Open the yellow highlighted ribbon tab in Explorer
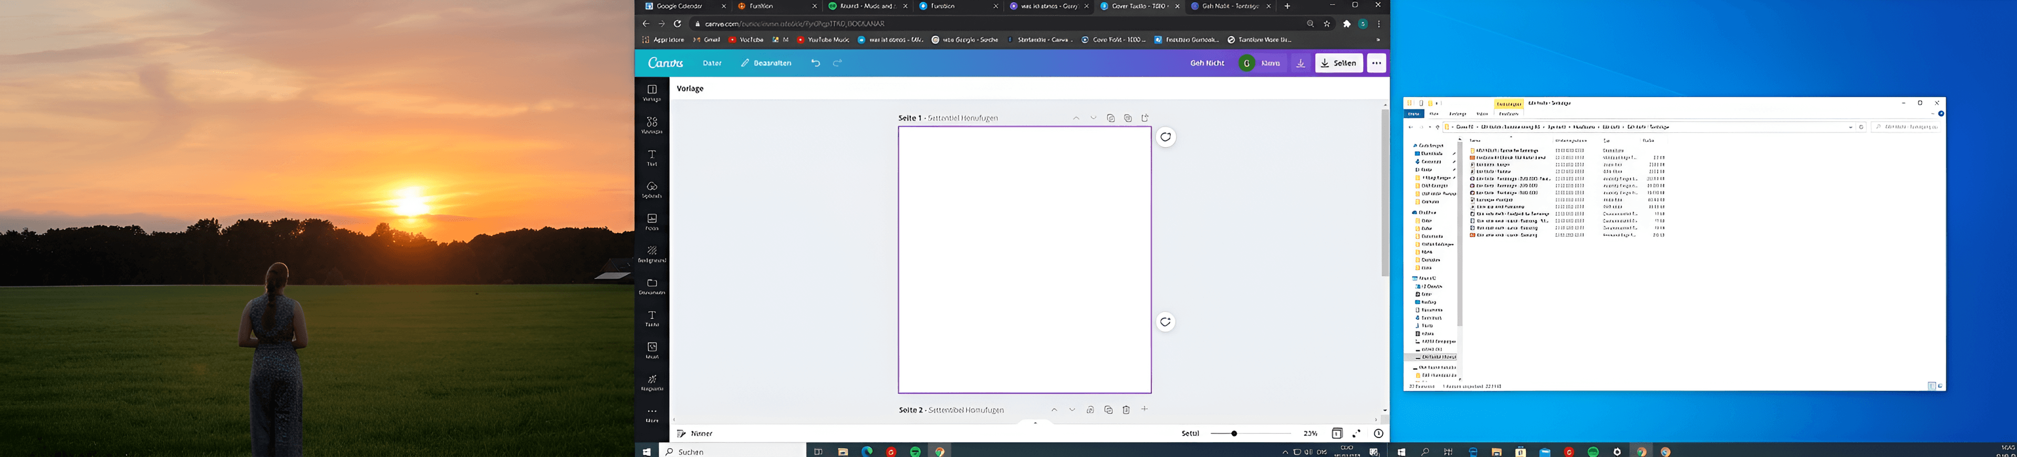 coord(1508,103)
